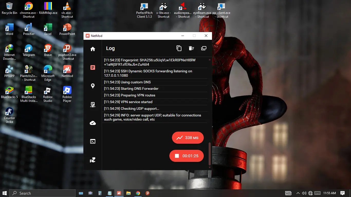Stop the VPN with the 00:01:25 button

(187, 156)
